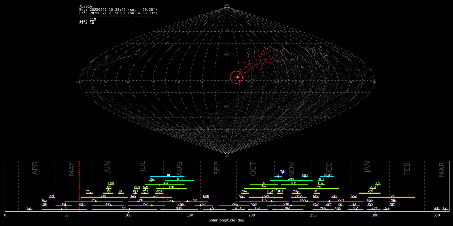Click the 350 tick on solar longitude axis

[x=437, y=215]
